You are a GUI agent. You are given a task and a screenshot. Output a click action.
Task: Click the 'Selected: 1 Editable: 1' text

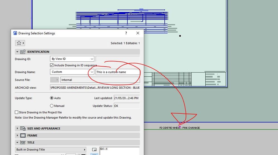pyautogui.click(x=125, y=43)
